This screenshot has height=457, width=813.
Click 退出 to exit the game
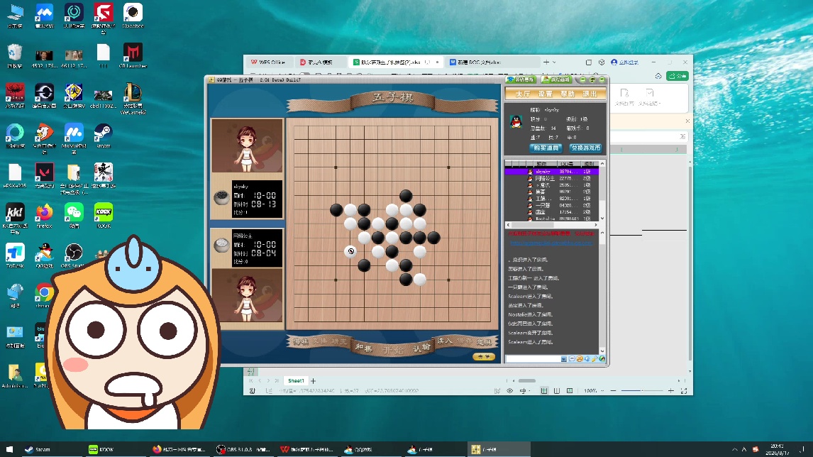(590, 94)
